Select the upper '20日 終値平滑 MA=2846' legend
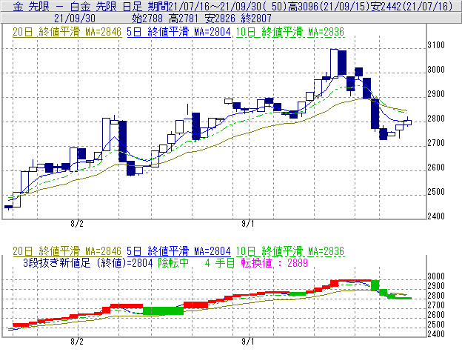The height and width of the screenshot is (352, 462). coord(67,32)
